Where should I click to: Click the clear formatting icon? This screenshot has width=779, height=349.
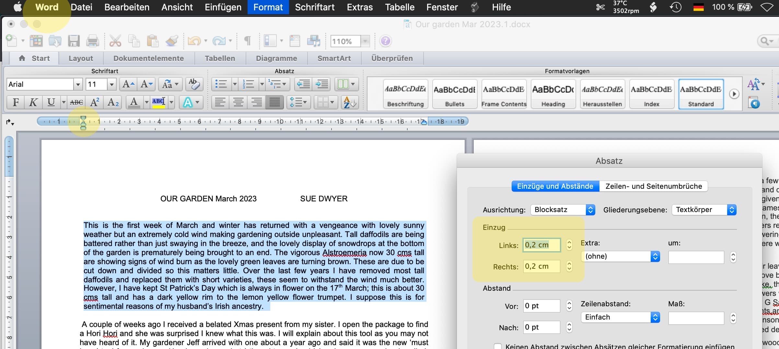(194, 84)
